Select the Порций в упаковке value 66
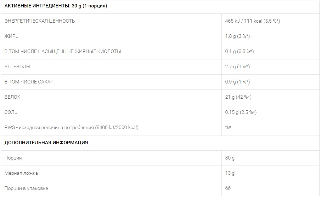 click(x=228, y=188)
